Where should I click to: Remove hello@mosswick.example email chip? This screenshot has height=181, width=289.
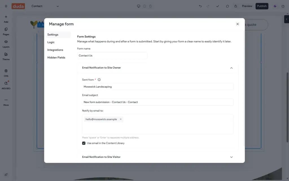tap(121, 119)
